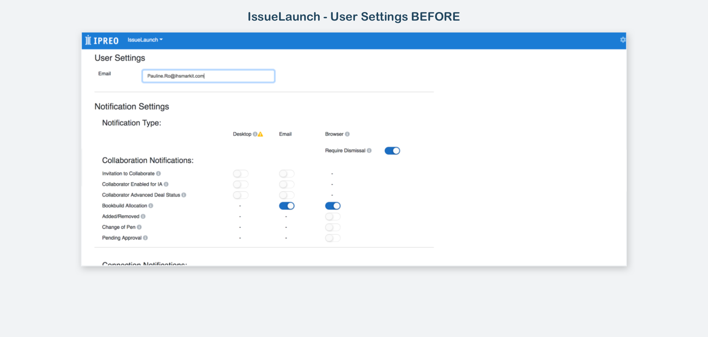The image size is (708, 337).
Task: Click the Require Dismissal info icon
Action: pos(369,151)
